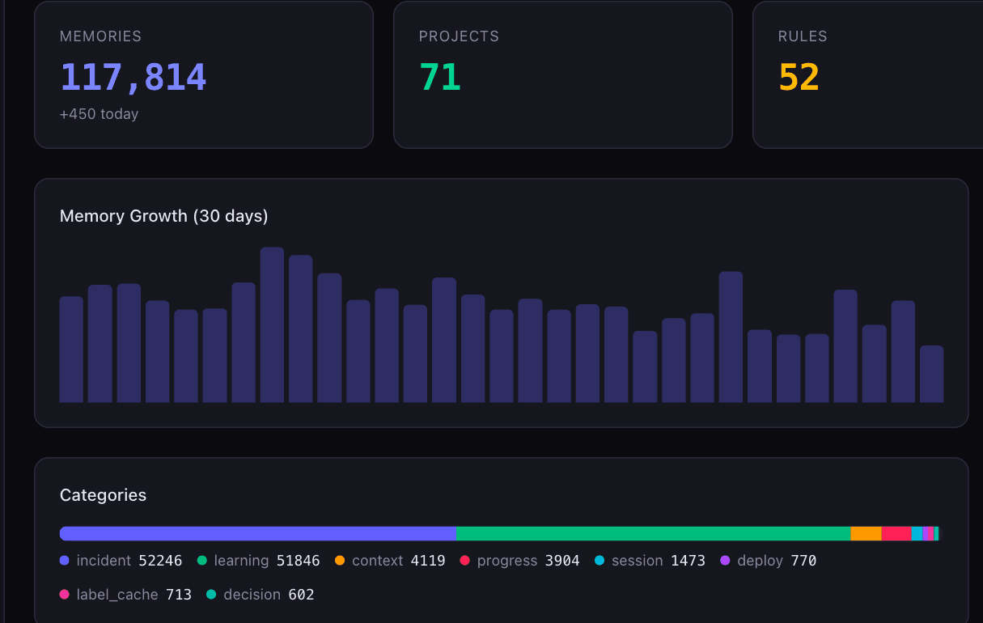This screenshot has width=983, height=623.
Task: Select the Rules card showing 52
Action: pyautogui.click(x=868, y=74)
